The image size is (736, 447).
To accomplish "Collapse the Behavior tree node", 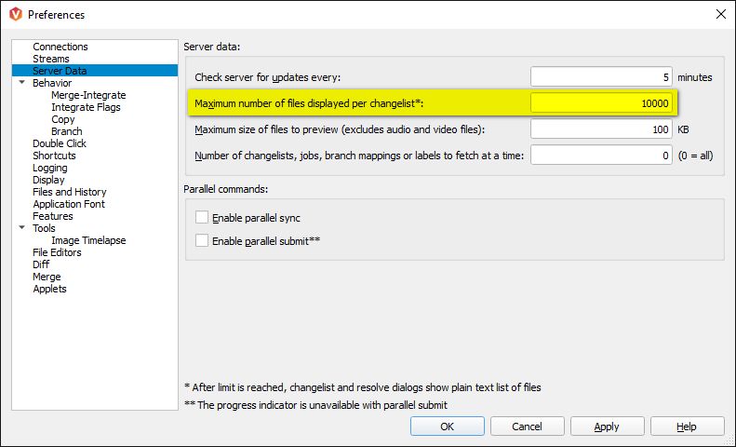I will (x=21, y=83).
